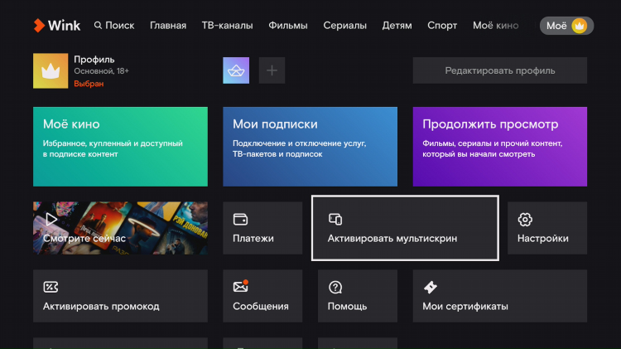This screenshot has height=349, width=621.
Task: Select the crown avatar main profile
Action: point(51,70)
